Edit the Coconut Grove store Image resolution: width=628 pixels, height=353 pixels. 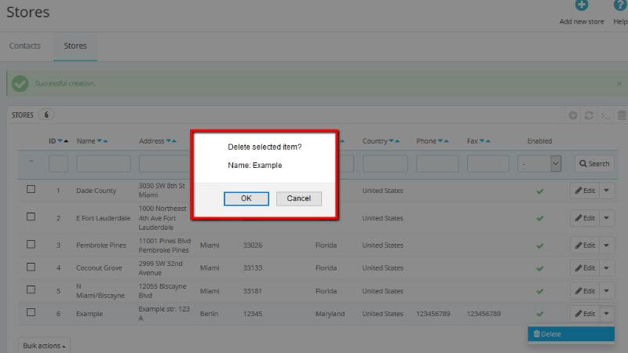[585, 267]
